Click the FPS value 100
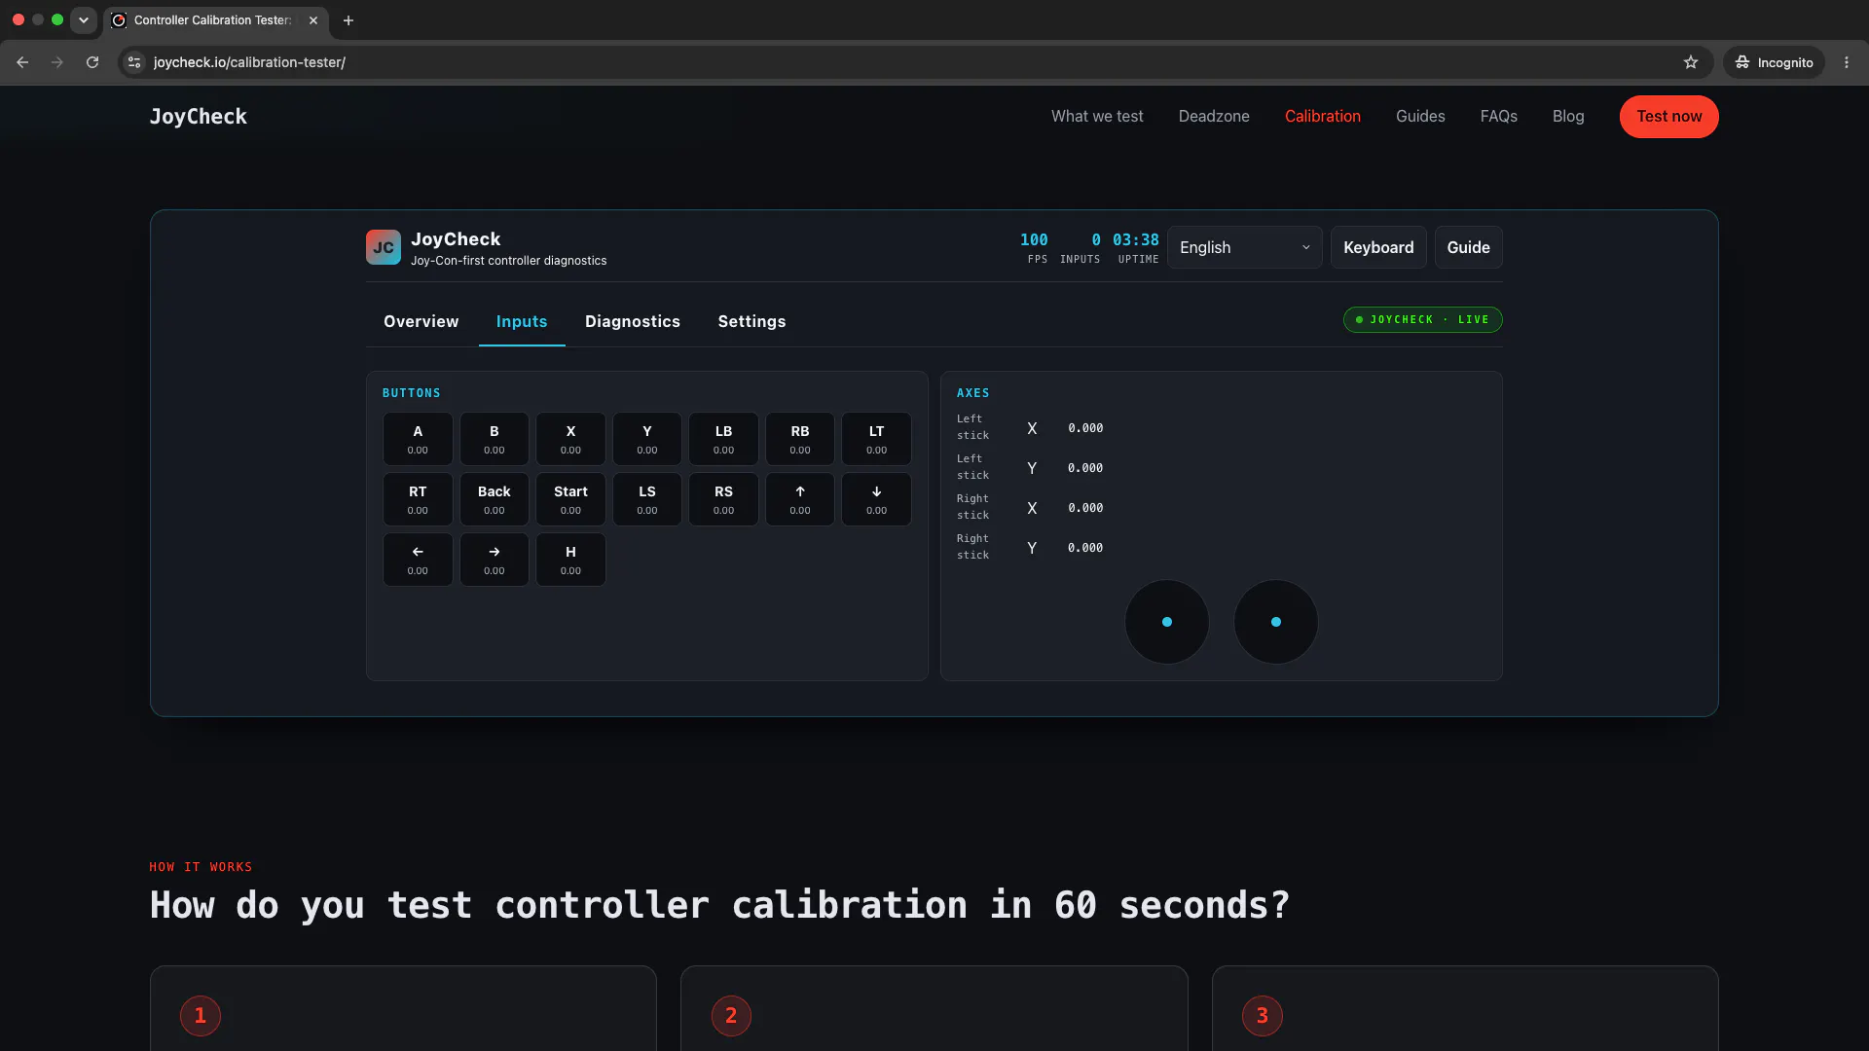The height and width of the screenshot is (1051, 1869). pyautogui.click(x=1034, y=239)
